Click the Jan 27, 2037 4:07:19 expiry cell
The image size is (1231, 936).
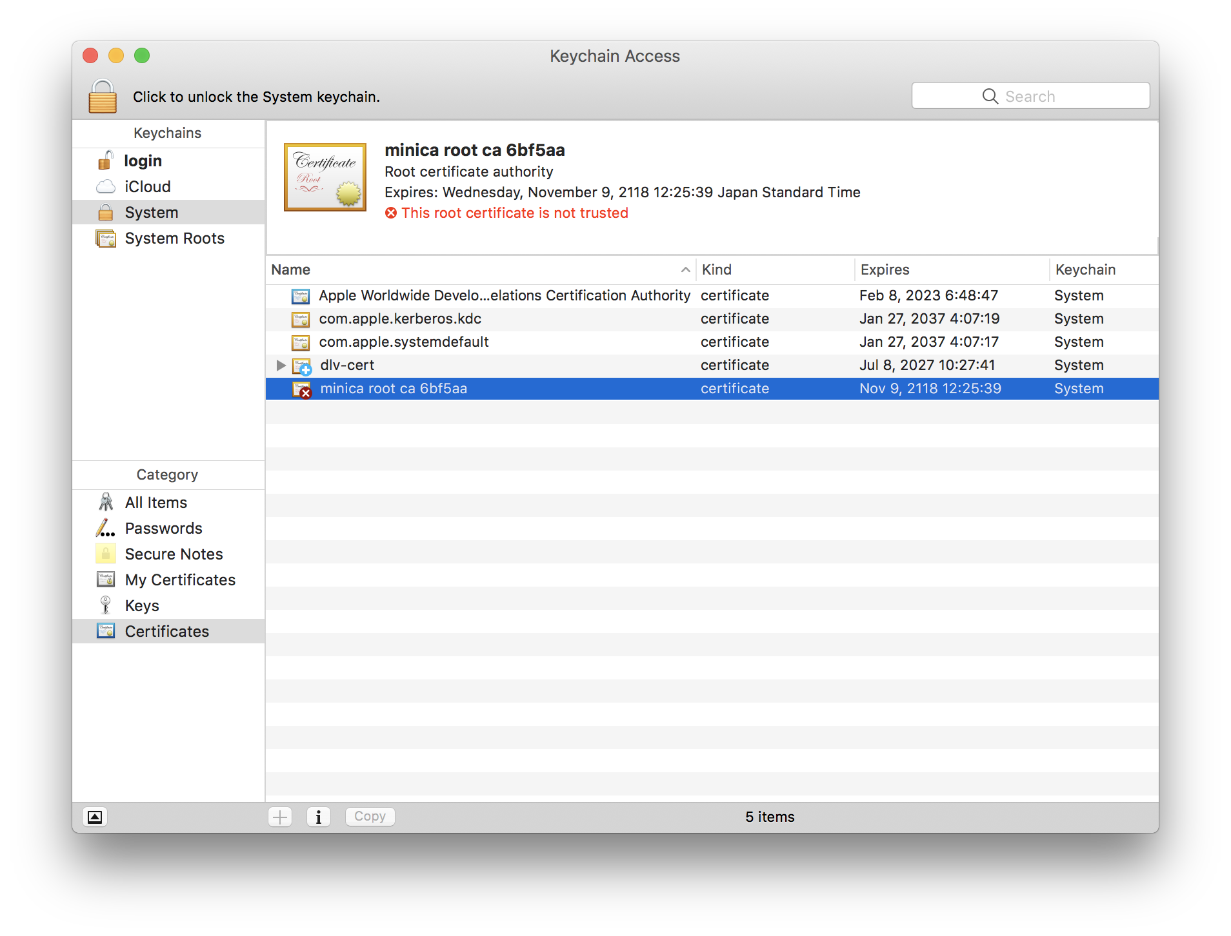[x=929, y=319]
